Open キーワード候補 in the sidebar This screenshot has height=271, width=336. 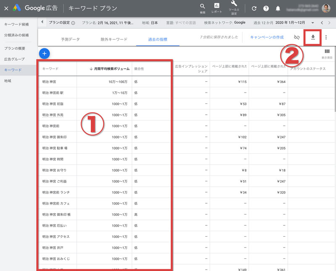[16, 24]
